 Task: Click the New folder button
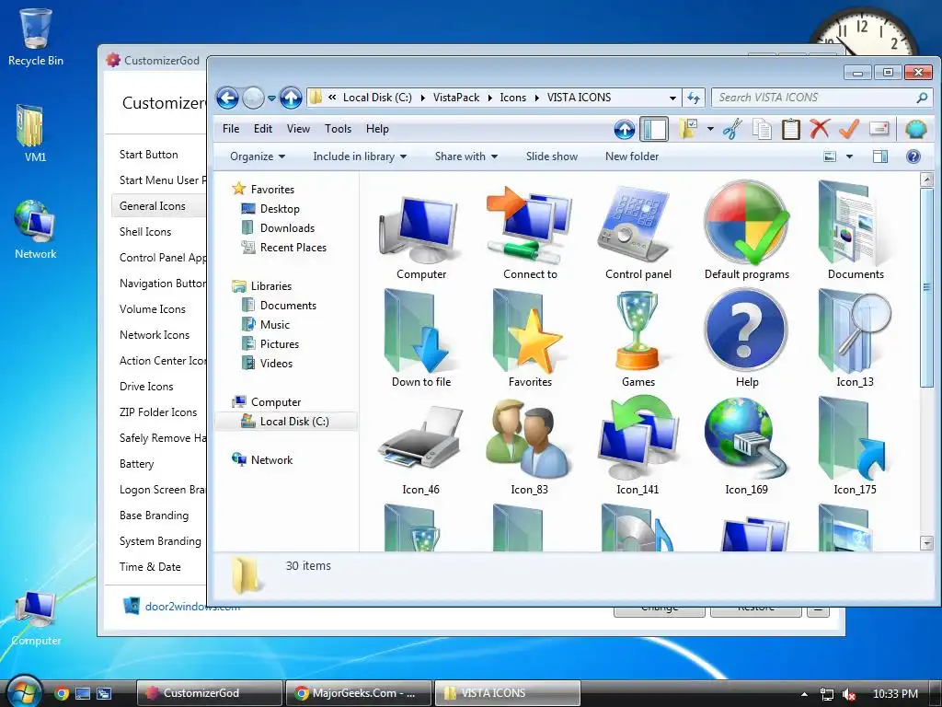pyautogui.click(x=632, y=156)
